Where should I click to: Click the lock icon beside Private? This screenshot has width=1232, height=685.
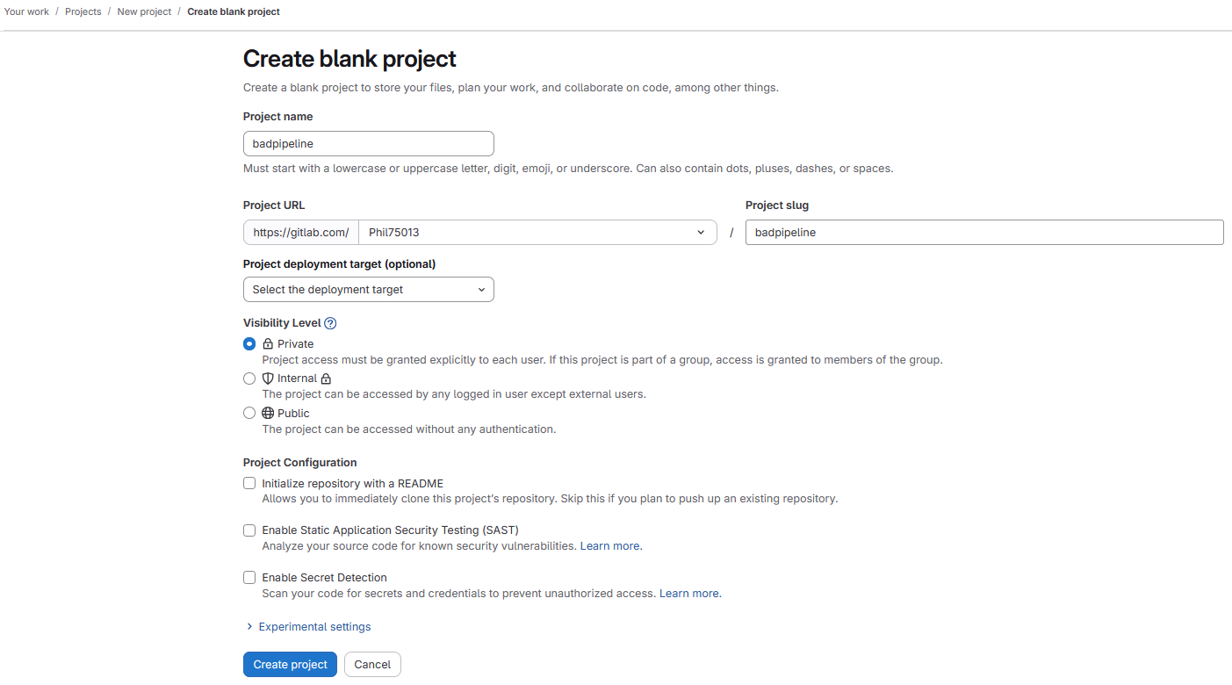[x=268, y=344]
